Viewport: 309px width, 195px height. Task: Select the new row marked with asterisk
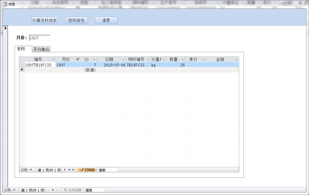coord(22,70)
